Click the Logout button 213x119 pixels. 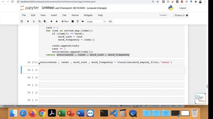click(x=183, y=8)
